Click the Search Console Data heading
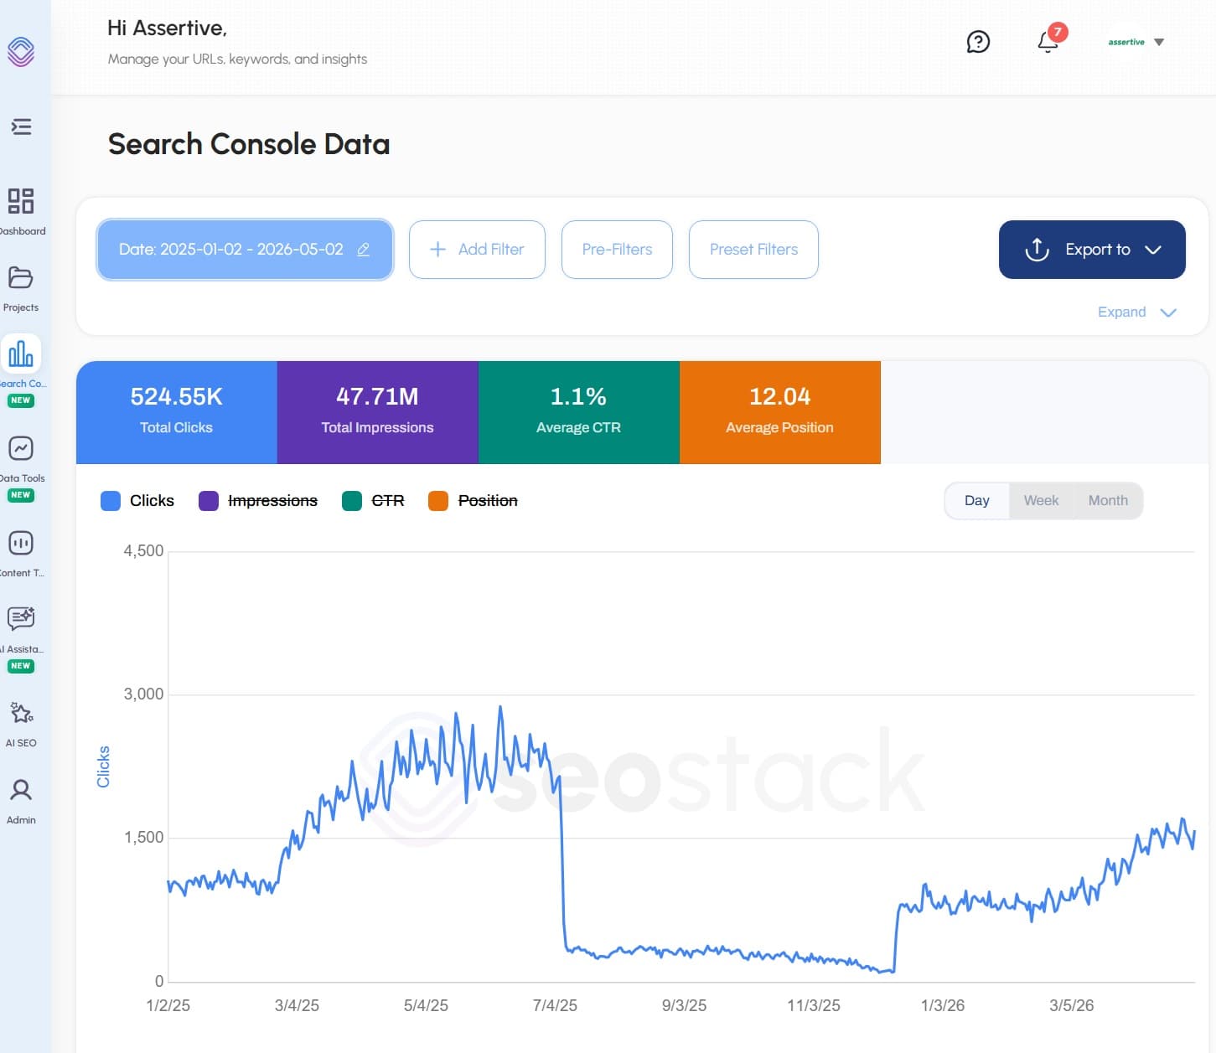Image resolution: width=1216 pixels, height=1053 pixels. 249,144
